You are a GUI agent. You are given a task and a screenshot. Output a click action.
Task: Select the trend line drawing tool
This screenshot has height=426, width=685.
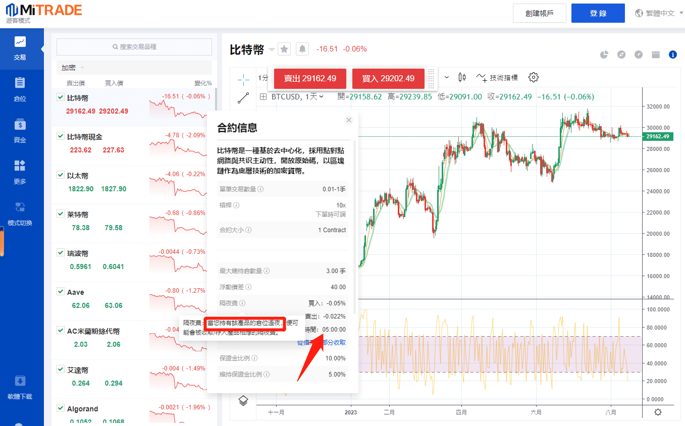(244, 98)
